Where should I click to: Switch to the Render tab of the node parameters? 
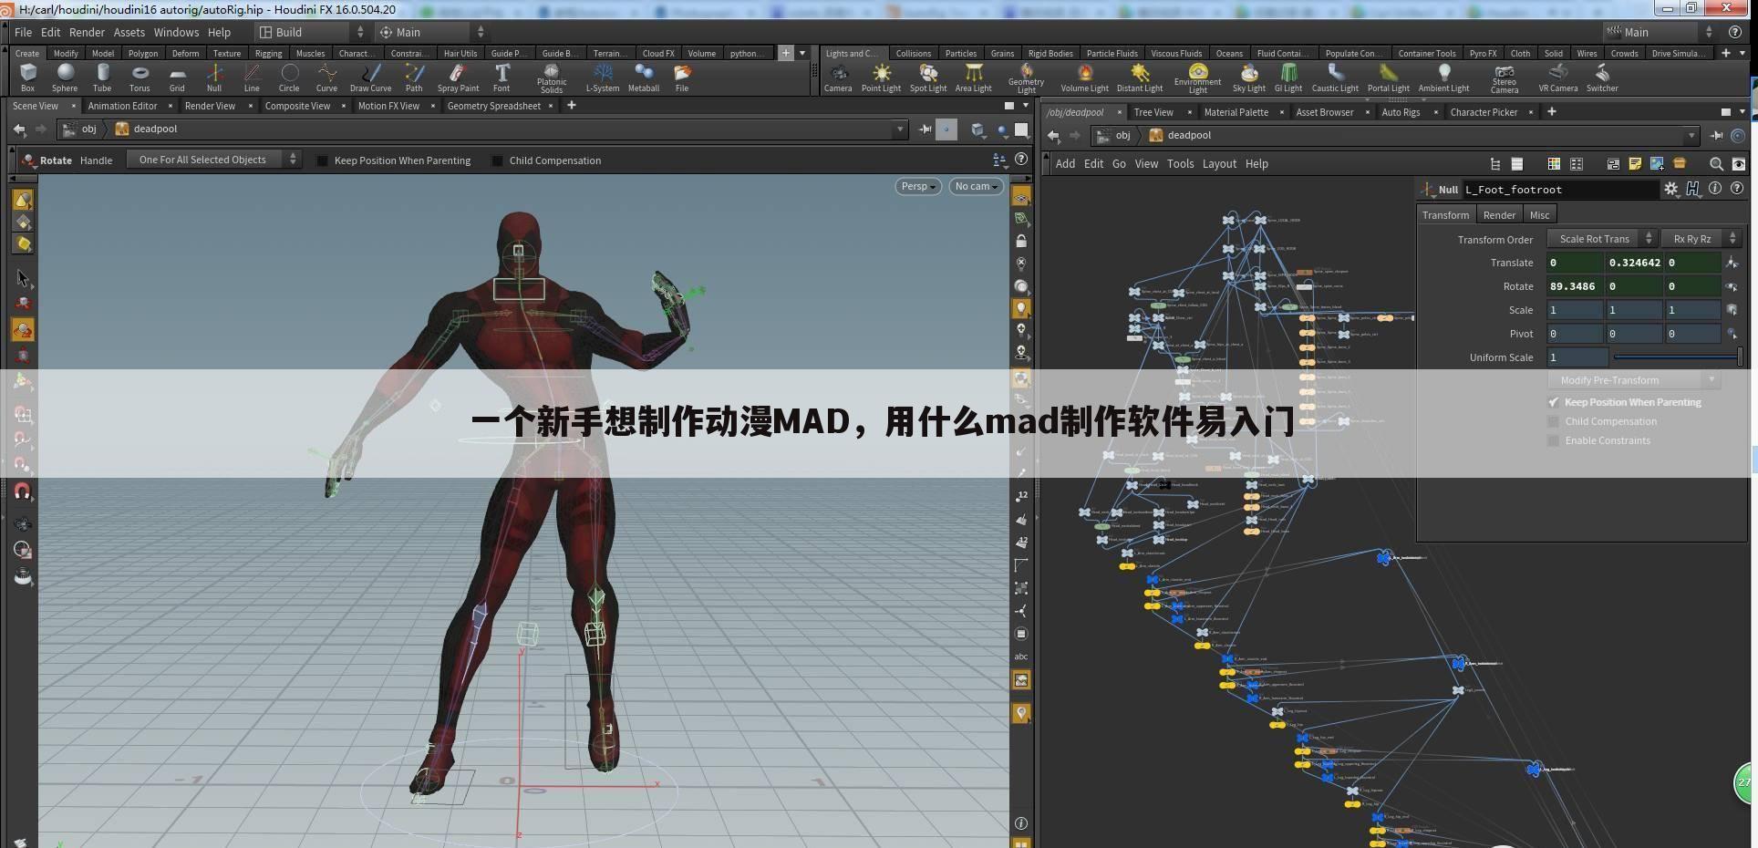[x=1498, y=214]
